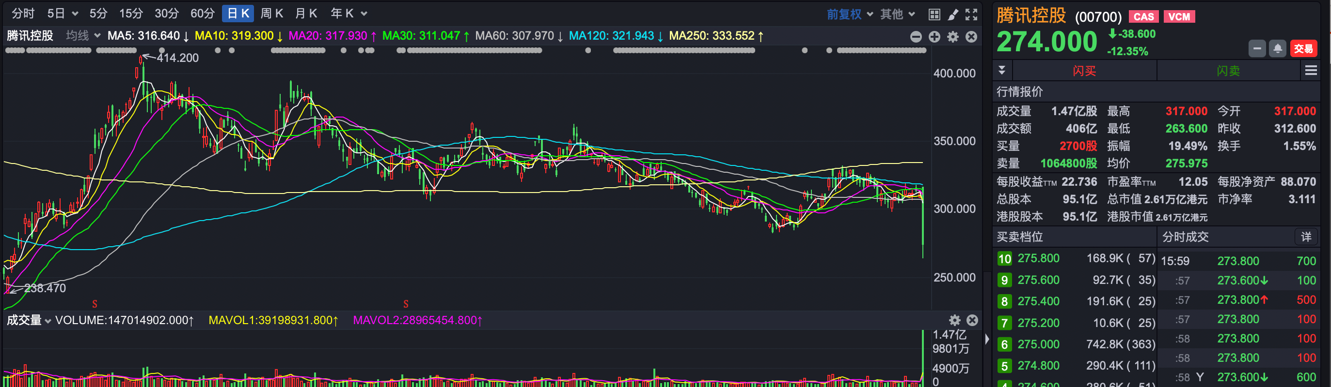Open the 5日 period dropdown
The height and width of the screenshot is (387, 1331).
point(63,14)
